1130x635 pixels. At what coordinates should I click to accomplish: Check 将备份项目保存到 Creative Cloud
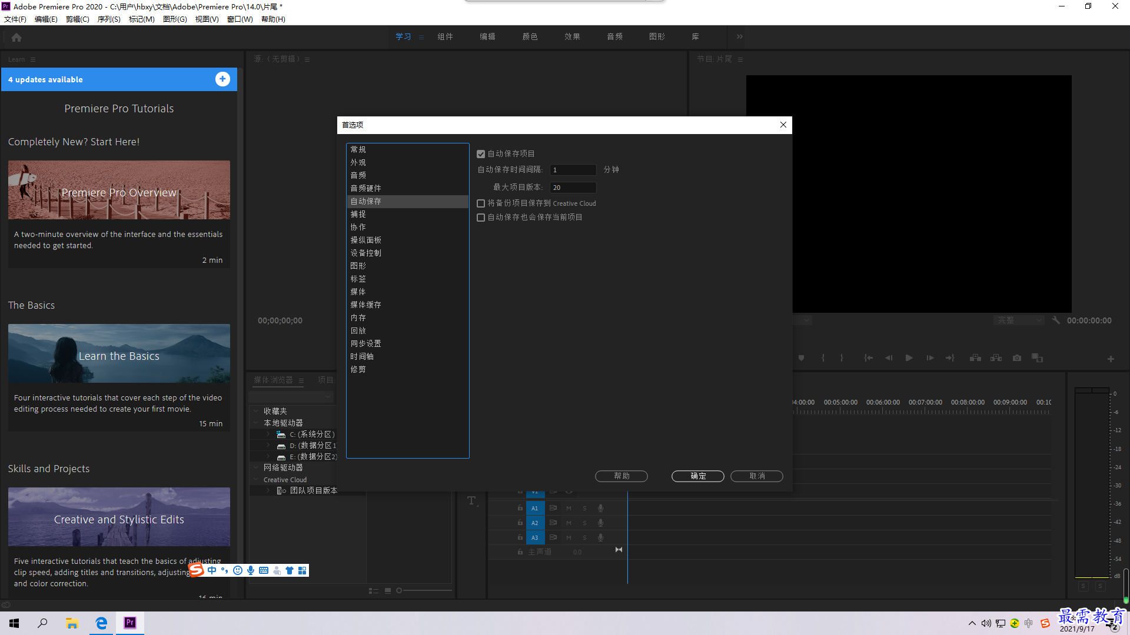coord(481,203)
